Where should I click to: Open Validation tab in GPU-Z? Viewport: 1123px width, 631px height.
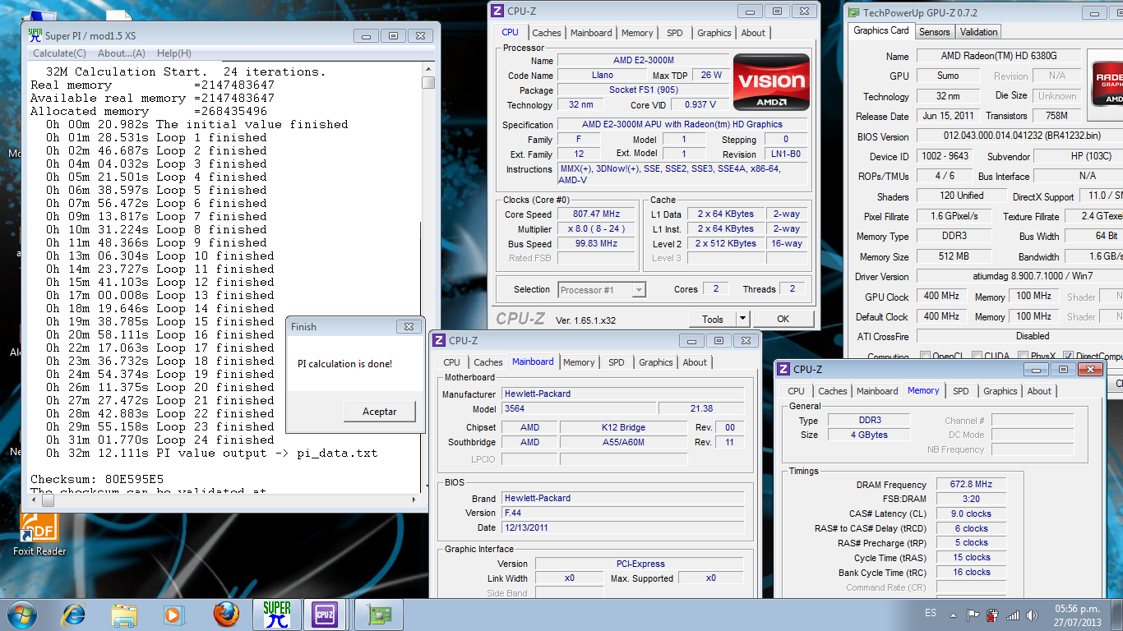tap(978, 32)
